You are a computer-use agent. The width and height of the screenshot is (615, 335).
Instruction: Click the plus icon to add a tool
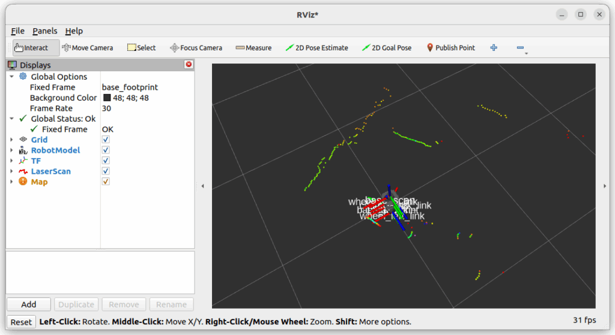(494, 48)
